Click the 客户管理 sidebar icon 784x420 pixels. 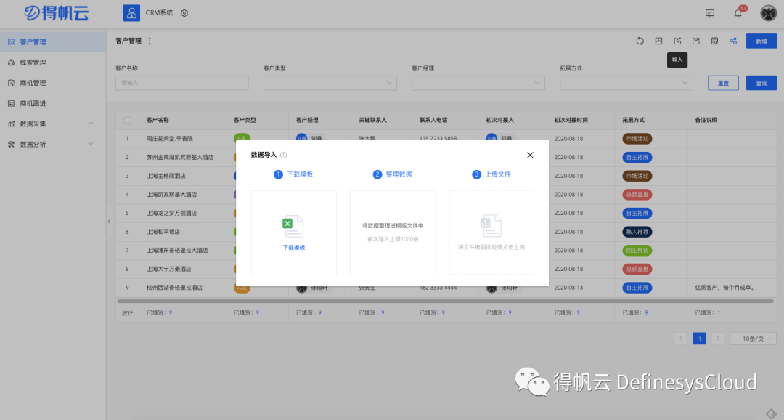pos(11,42)
